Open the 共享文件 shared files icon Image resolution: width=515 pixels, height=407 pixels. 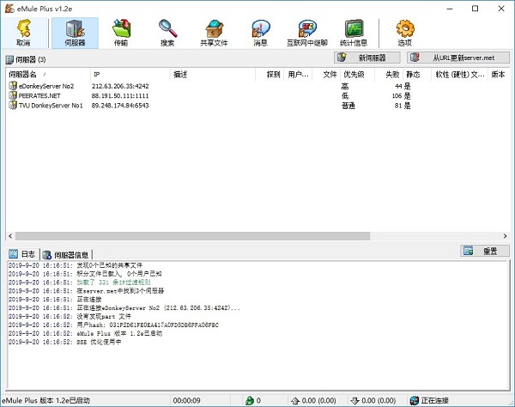pyautogui.click(x=214, y=33)
